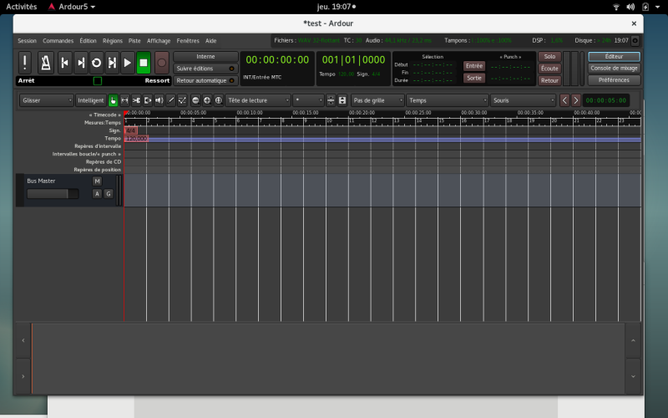This screenshot has width=668, height=418.
Task: Open the Temps snap type dropdown
Action: (x=448, y=100)
